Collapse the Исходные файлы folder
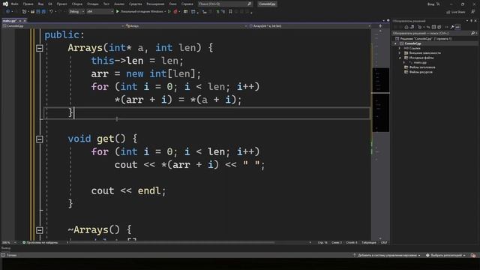 click(x=400, y=58)
